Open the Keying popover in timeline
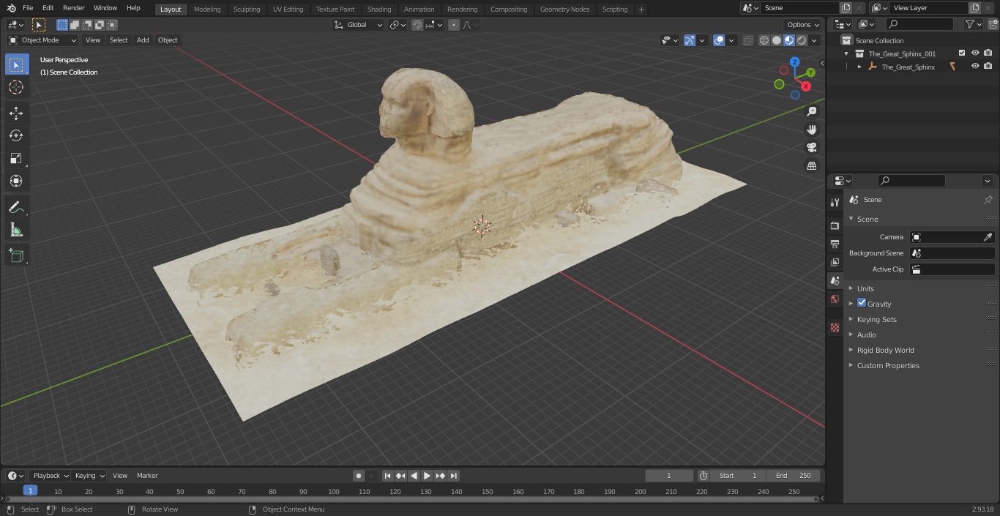 point(89,476)
